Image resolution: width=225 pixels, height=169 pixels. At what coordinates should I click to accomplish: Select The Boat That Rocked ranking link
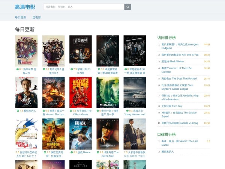pos(179,78)
